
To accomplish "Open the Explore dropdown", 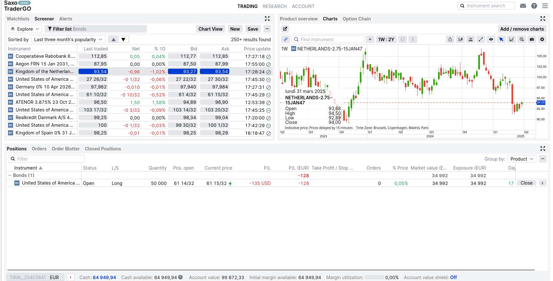I will tap(25, 29).
